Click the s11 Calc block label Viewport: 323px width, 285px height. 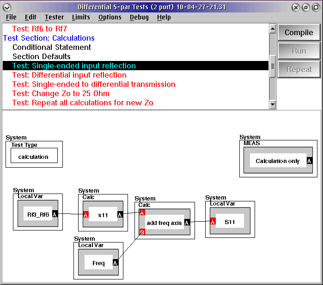click(103, 215)
